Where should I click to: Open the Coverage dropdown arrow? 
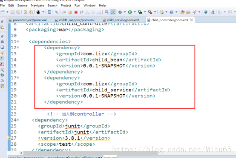click(145, 12)
